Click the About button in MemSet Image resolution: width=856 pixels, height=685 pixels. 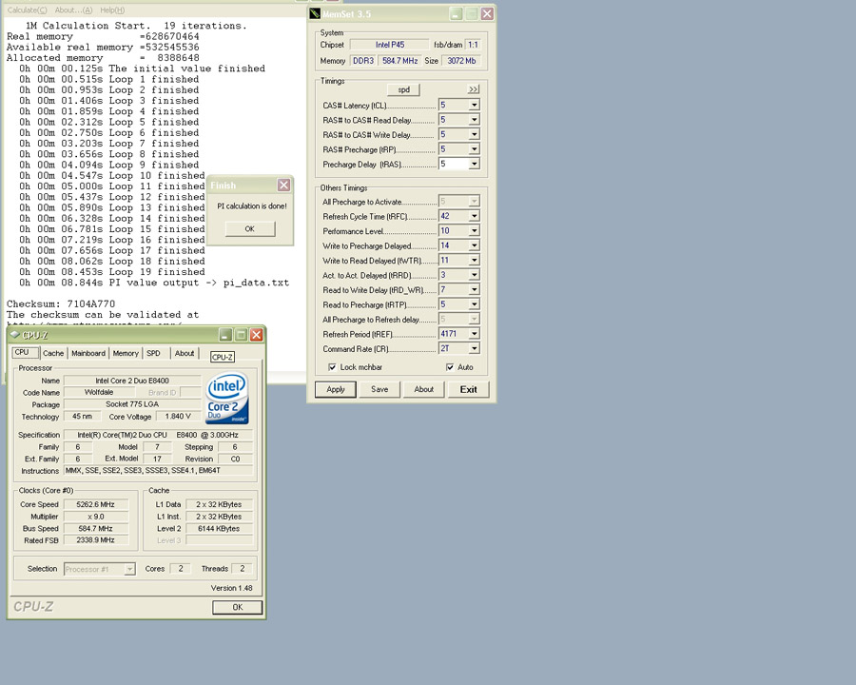(x=423, y=389)
